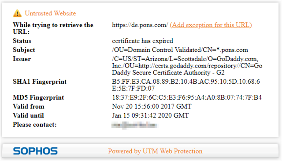Click the blurred contact address
Screen dimensions: 282x161
[134, 125]
